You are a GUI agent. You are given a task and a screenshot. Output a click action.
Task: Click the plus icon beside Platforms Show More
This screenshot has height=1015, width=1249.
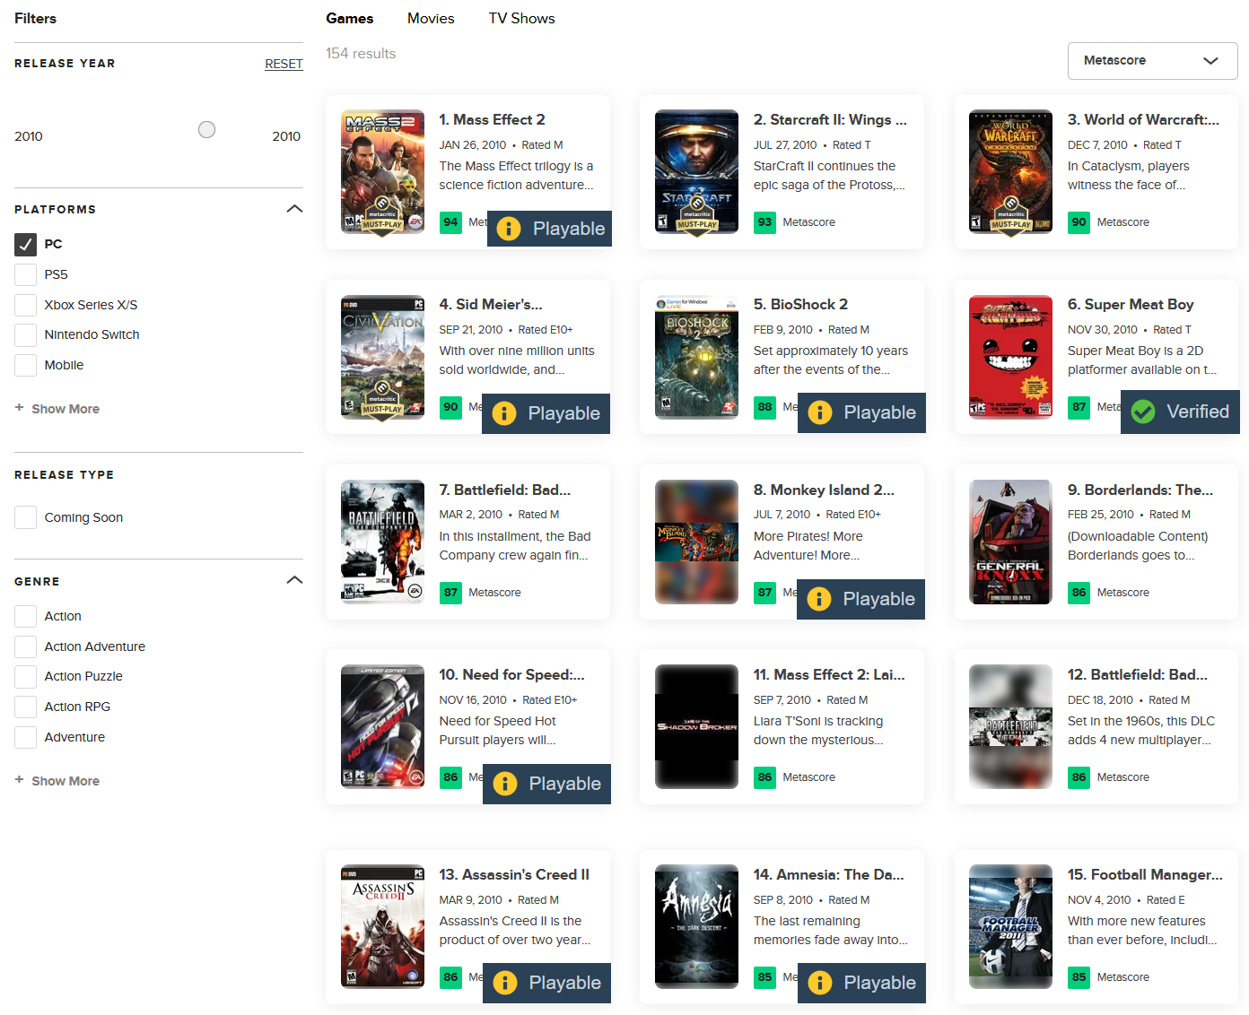coord(20,408)
